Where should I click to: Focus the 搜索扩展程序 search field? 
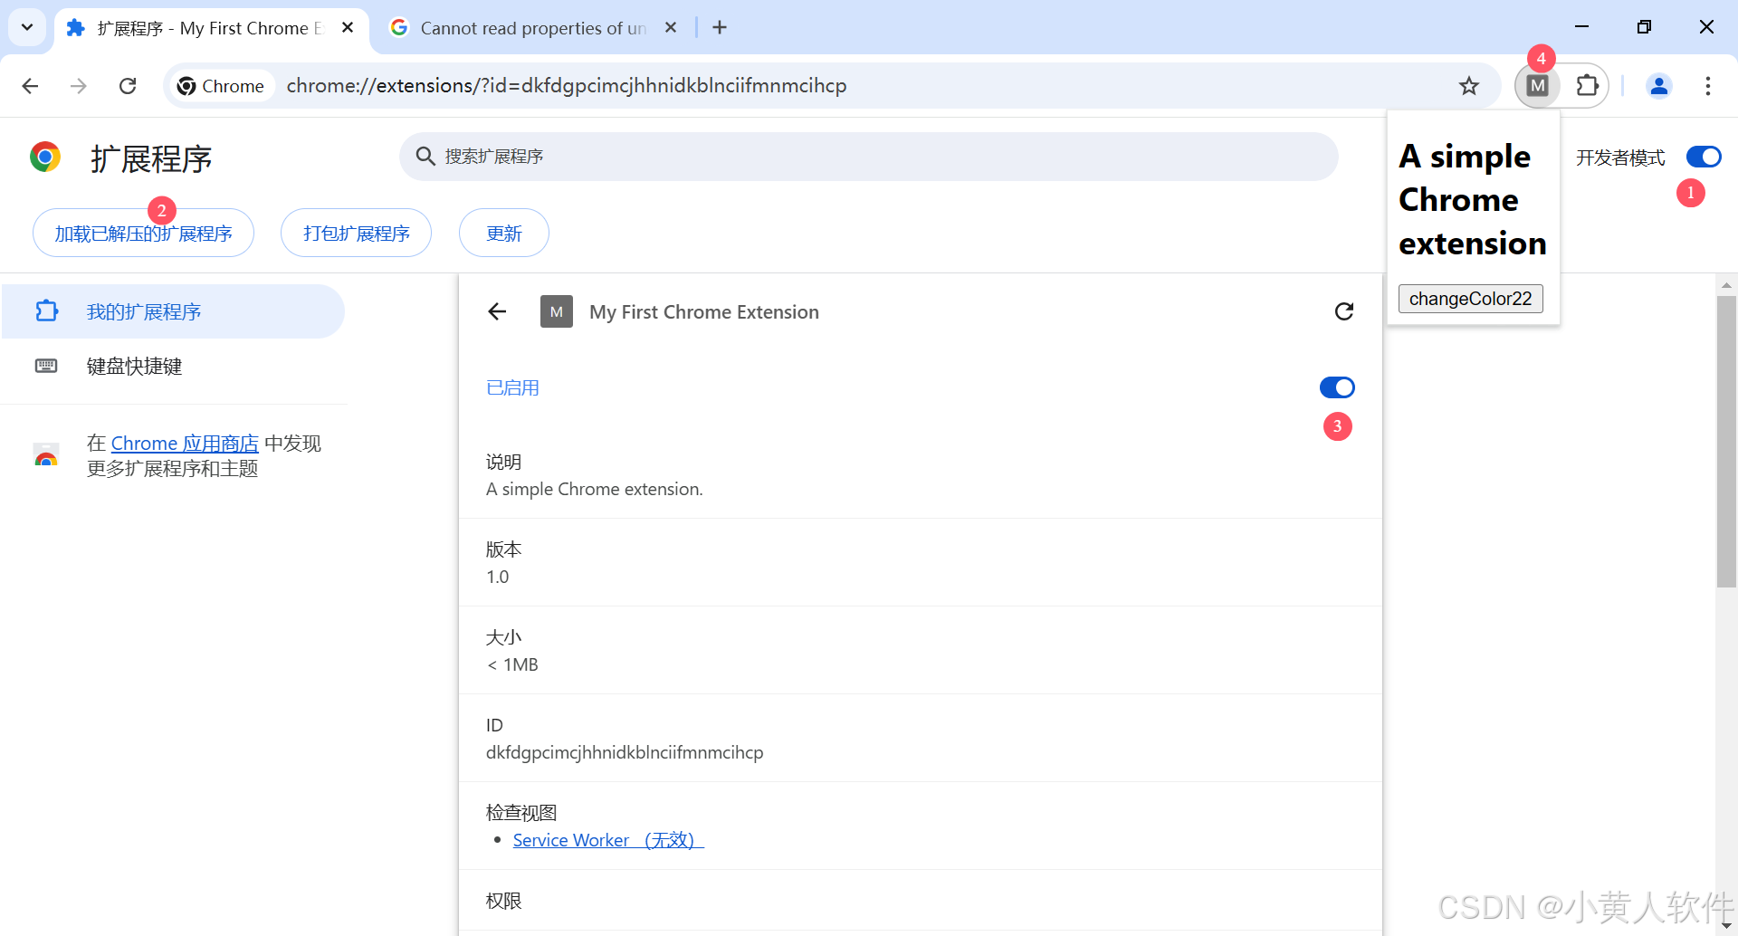tap(869, 157)
